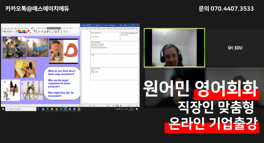Open ActivInspire toolbar options three-dot menu
Screen dimensions: 264x143
click(x=70, y=31)
